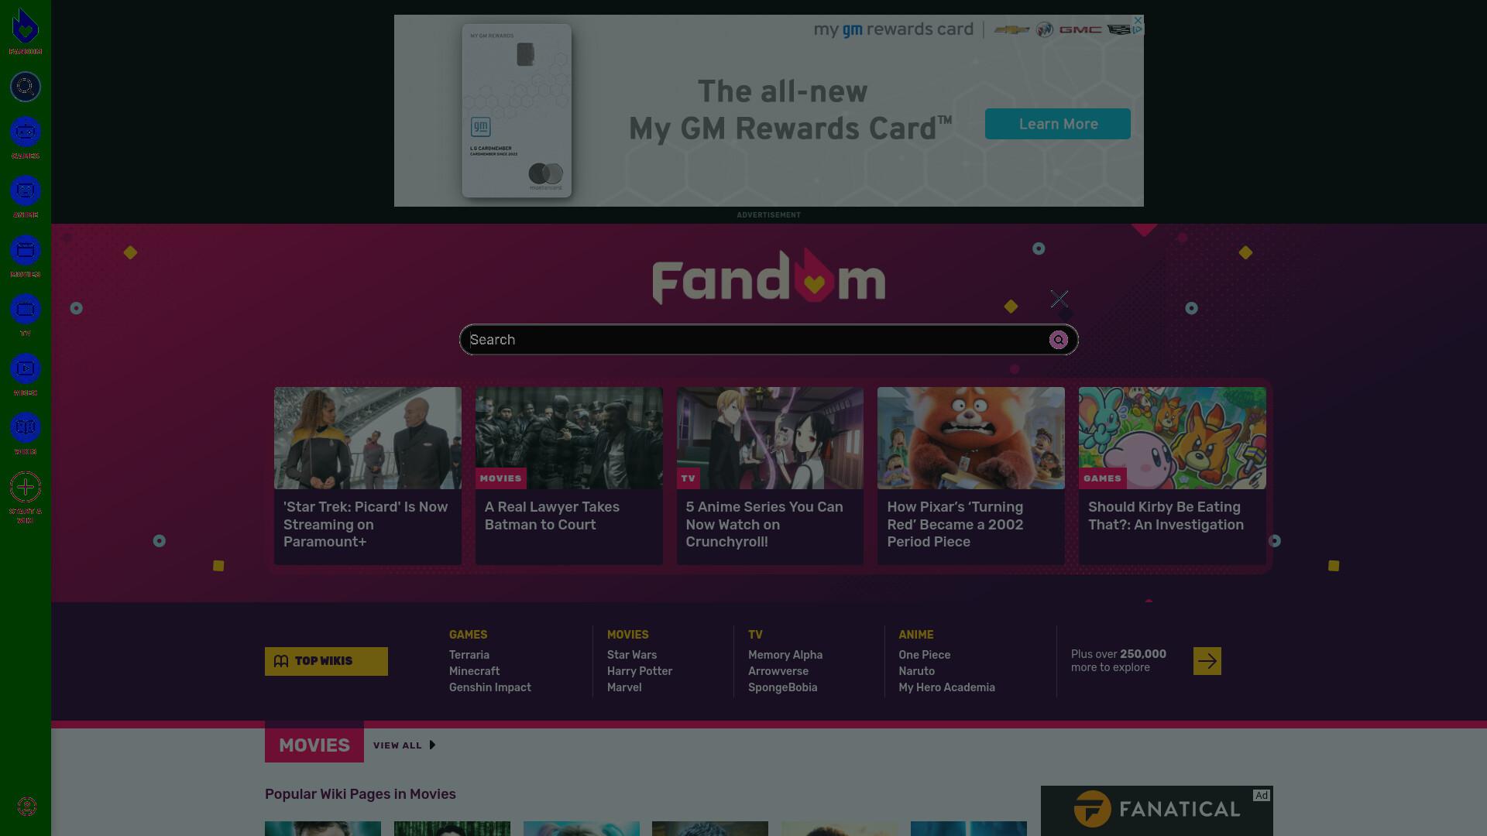Open the Harry Potter wiki link

(x=640, y=671)
